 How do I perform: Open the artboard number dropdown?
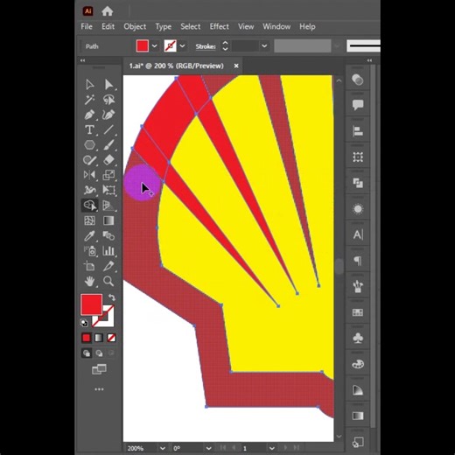pyautogui.click(x=272, y=448)
